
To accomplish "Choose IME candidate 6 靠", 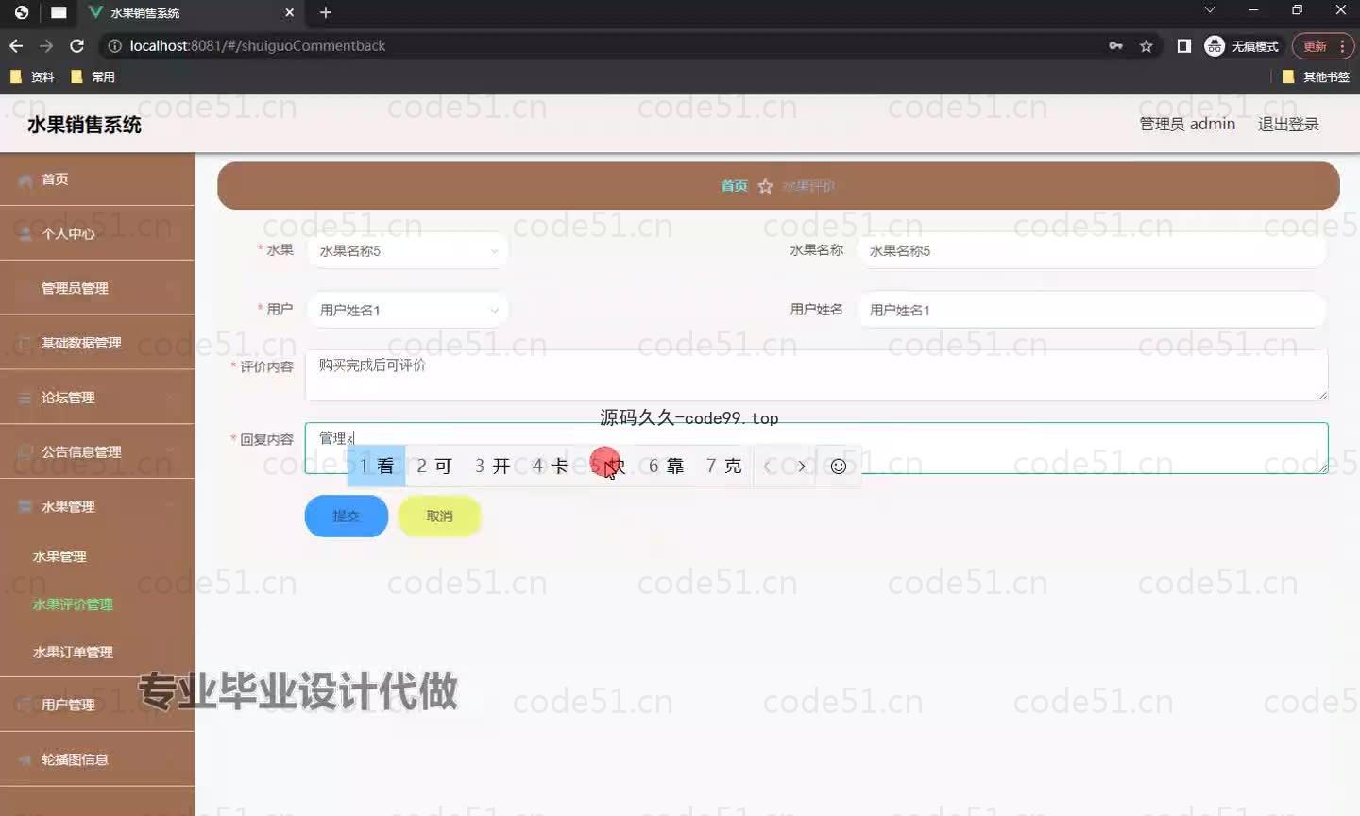I will (666, 466).
